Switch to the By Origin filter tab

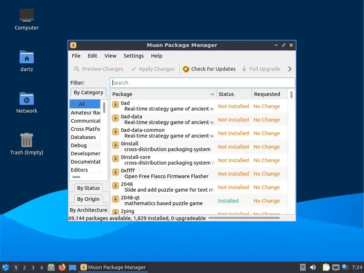point(88,199)
